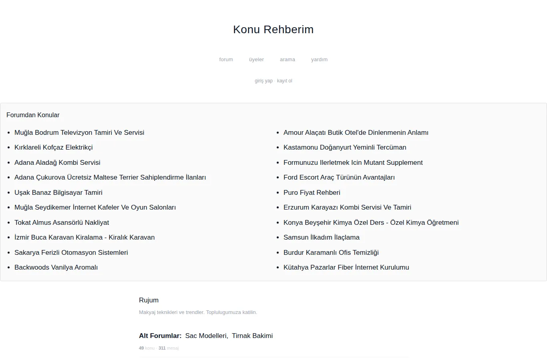Open the yardım menu link
This screenshot has height=360, width=547.
319,60
